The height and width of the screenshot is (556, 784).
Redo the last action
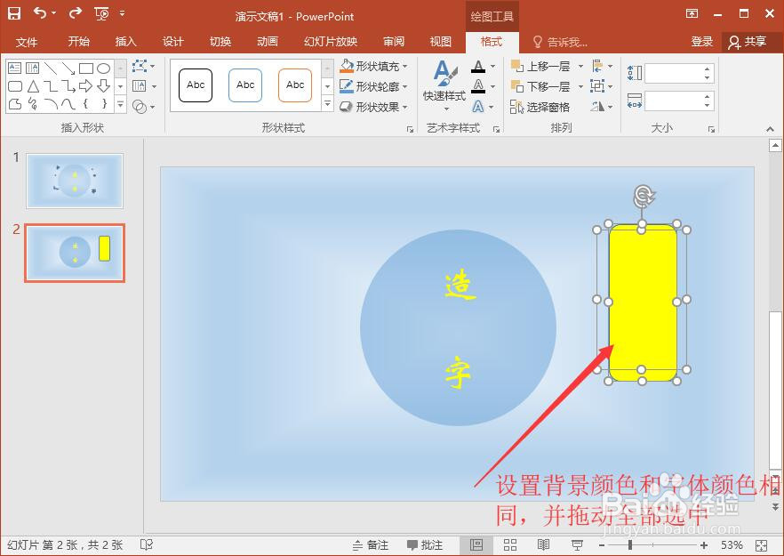(75, 13)
